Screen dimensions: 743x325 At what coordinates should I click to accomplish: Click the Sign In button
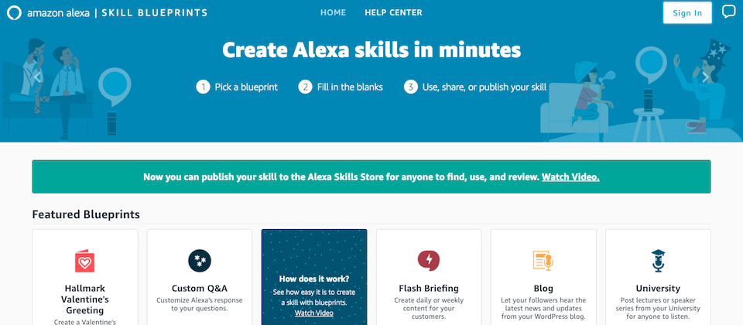coord(687,13)
